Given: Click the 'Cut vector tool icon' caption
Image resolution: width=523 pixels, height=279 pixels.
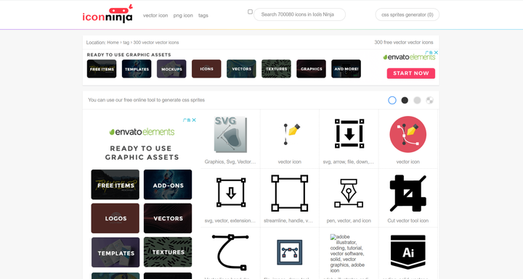Looking at the screenshot, I should click(408, 221).
